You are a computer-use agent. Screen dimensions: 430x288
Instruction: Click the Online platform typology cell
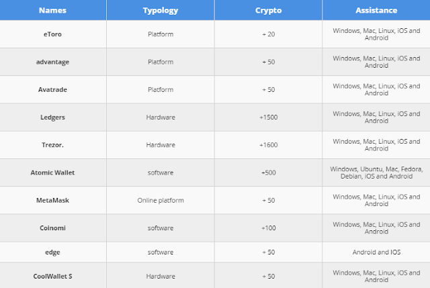point(160,201)
